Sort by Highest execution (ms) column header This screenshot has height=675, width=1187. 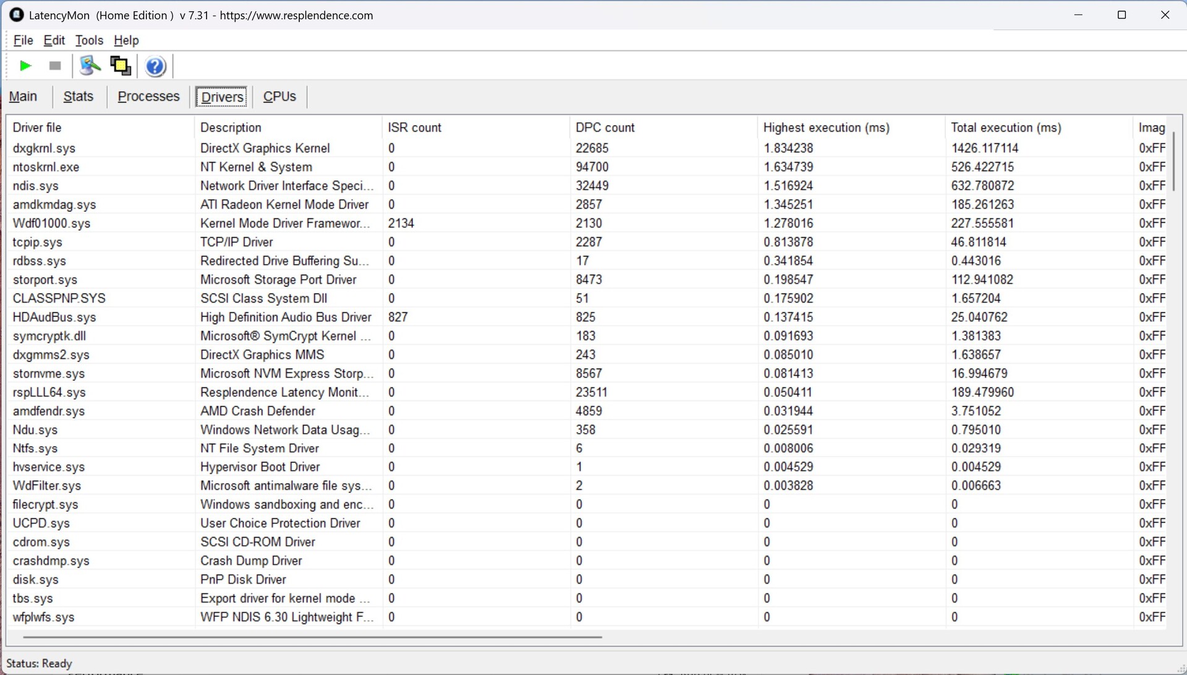click(826, 127)
